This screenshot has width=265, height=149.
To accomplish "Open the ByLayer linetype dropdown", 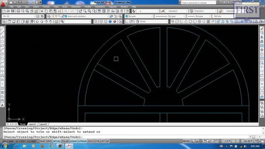I will (x=170, y=16).
